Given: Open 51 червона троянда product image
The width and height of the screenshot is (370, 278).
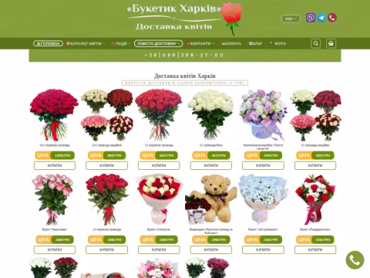Looking at the screenshot, I should point(159,115).
